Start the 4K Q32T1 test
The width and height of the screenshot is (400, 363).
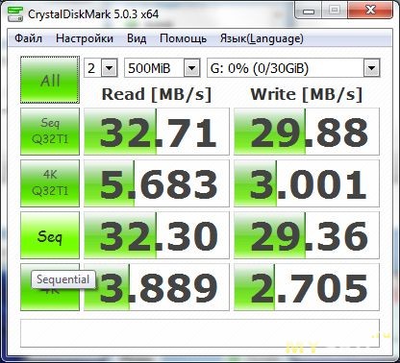(50, 183)
